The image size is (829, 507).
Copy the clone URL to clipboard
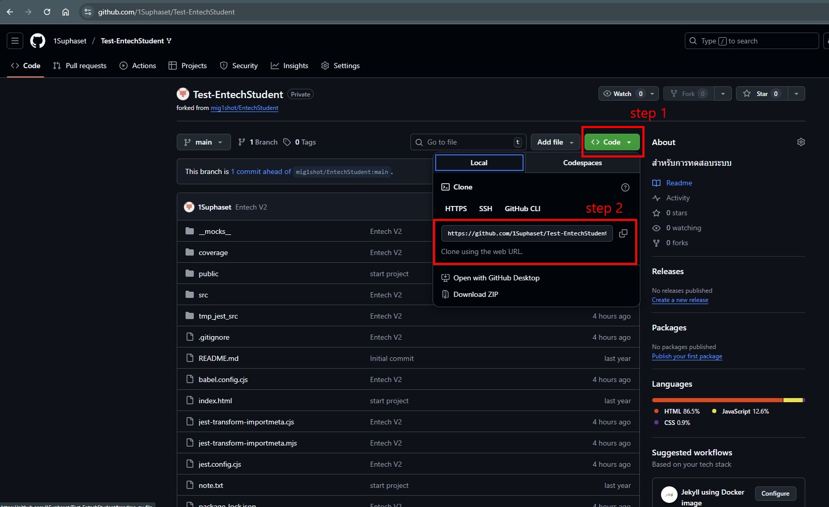click(x=623, y=233)
